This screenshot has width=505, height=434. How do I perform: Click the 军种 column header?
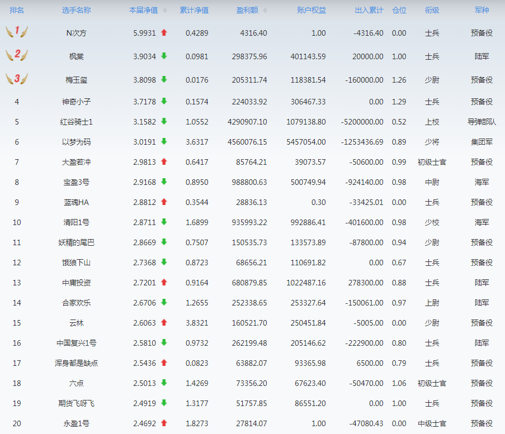click(x=482, y=10)
